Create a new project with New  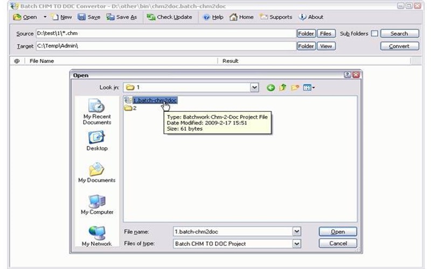(62, 17)
